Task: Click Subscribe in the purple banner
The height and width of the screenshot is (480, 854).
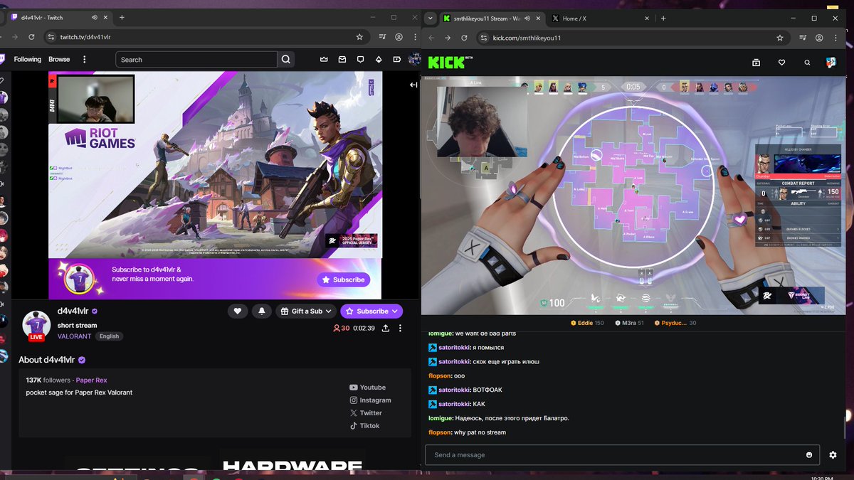Action: 344,279
